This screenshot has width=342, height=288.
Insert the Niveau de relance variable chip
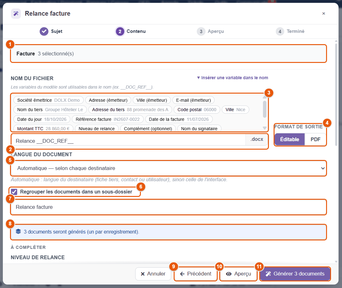(x=97, y=129)
